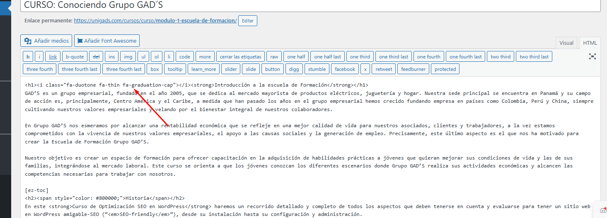Insert one third last shortcode

394,57
